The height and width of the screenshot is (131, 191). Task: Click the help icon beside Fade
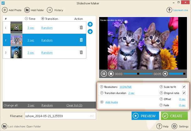pyautogui.click(x=161, y=105)
